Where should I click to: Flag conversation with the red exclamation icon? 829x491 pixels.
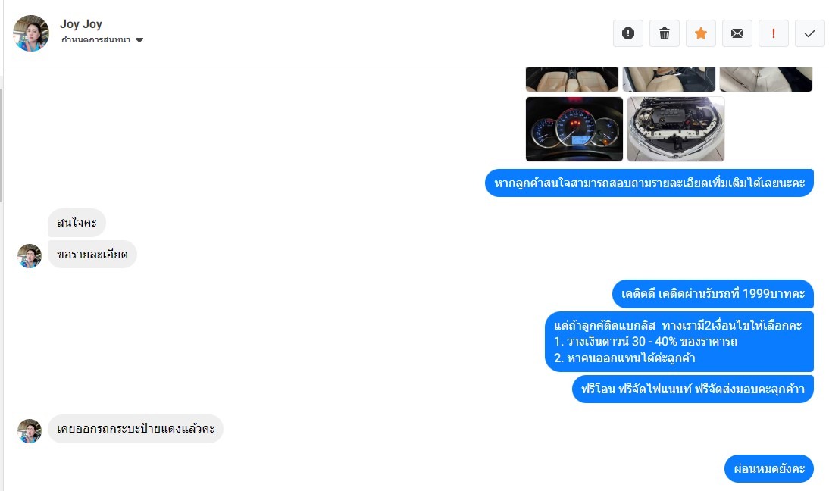tap(774, 33)
